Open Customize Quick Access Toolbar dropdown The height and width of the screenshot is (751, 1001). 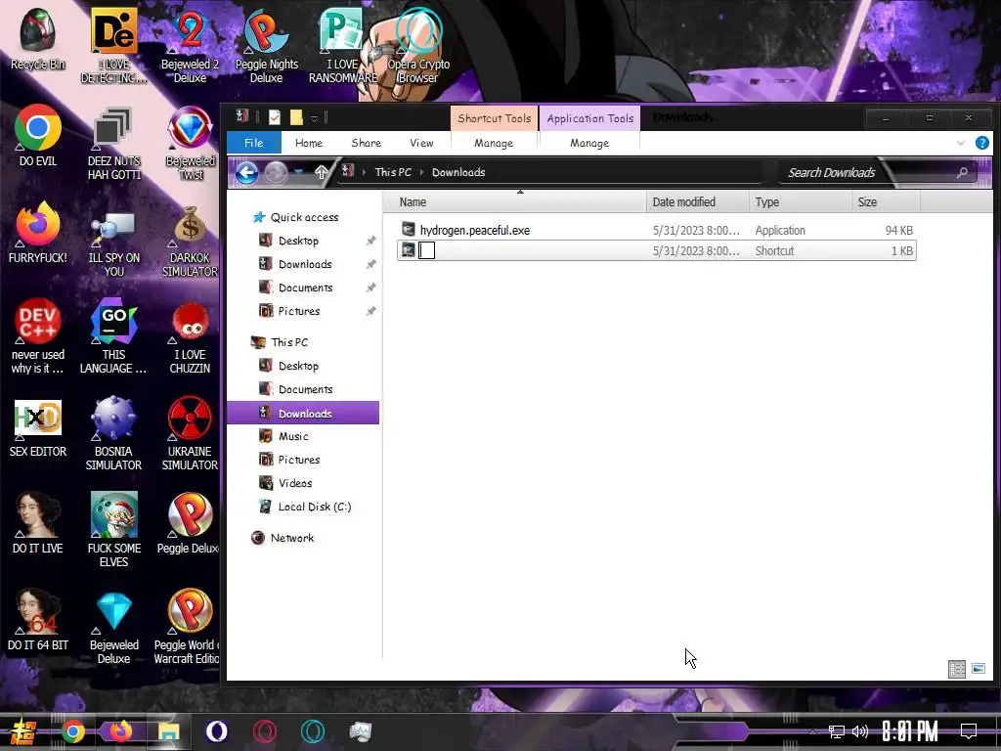pos(314,118)
